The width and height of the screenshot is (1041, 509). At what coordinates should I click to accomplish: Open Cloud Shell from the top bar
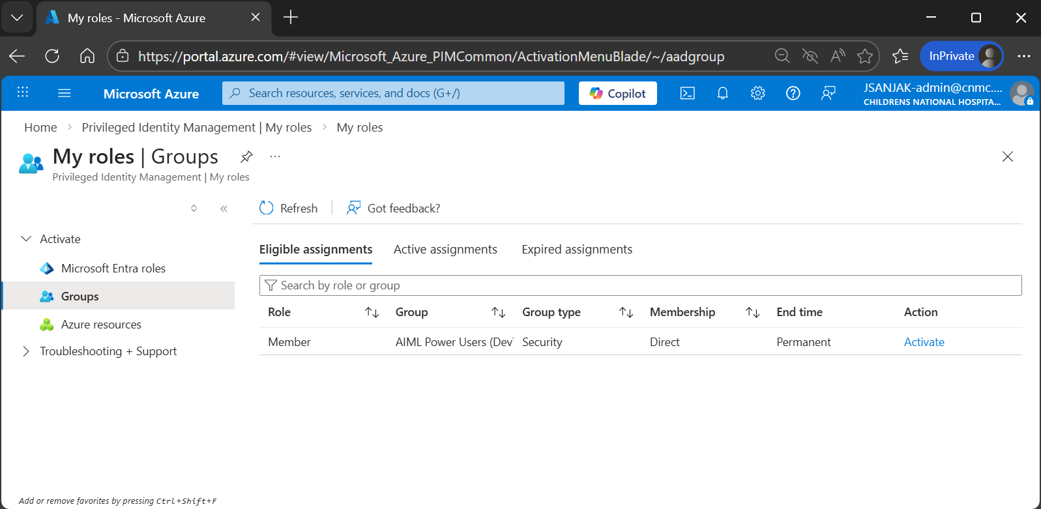[688, 93]
